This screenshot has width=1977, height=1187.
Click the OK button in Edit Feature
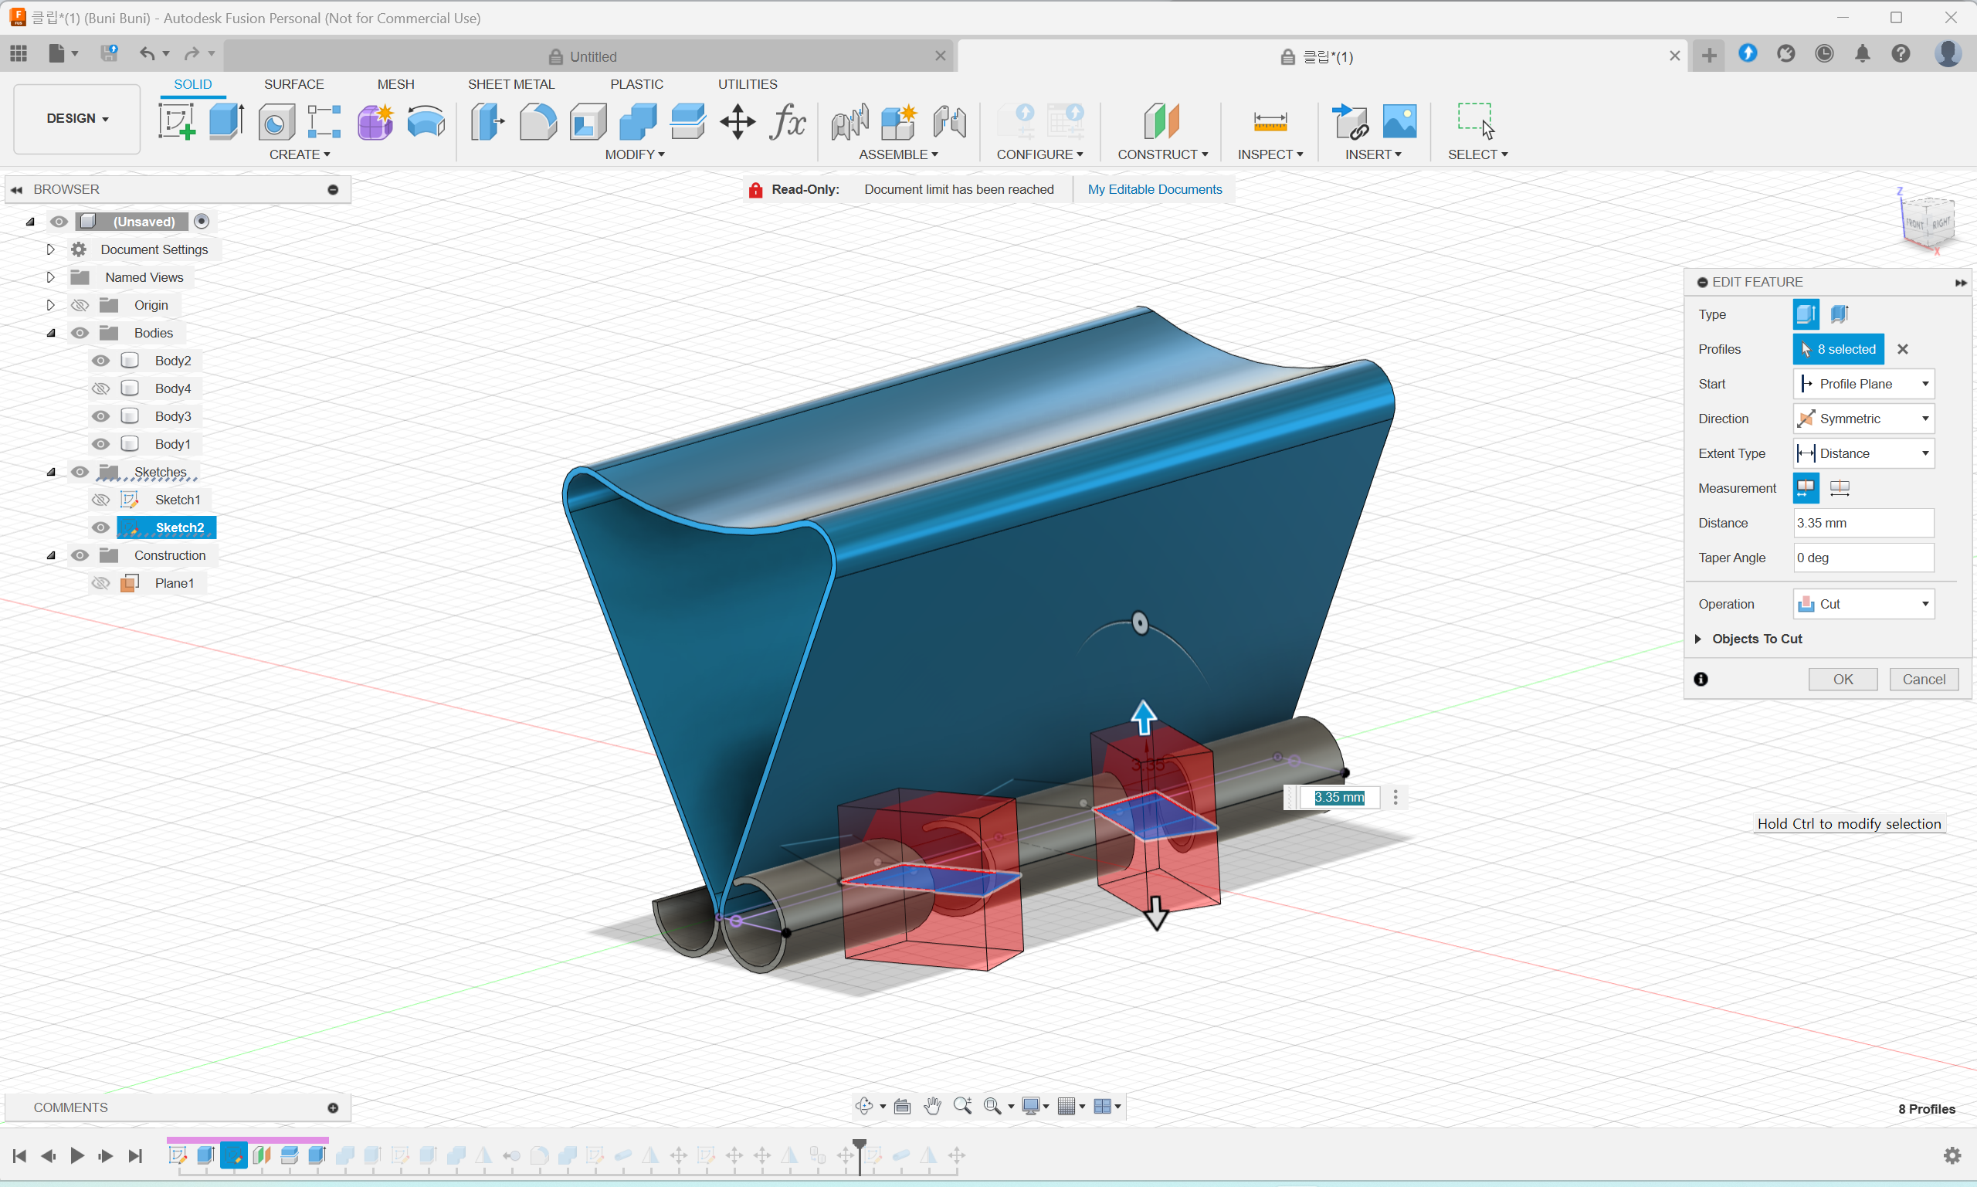tap(1842, 679)
